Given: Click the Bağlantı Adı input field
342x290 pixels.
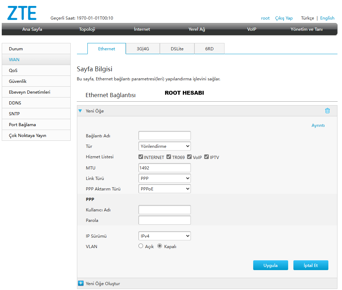Looking at the screenshot, I should coord(164,136).
